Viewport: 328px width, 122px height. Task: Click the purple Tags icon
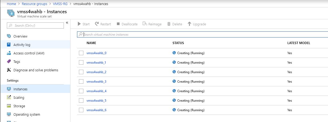pos(9,62)
